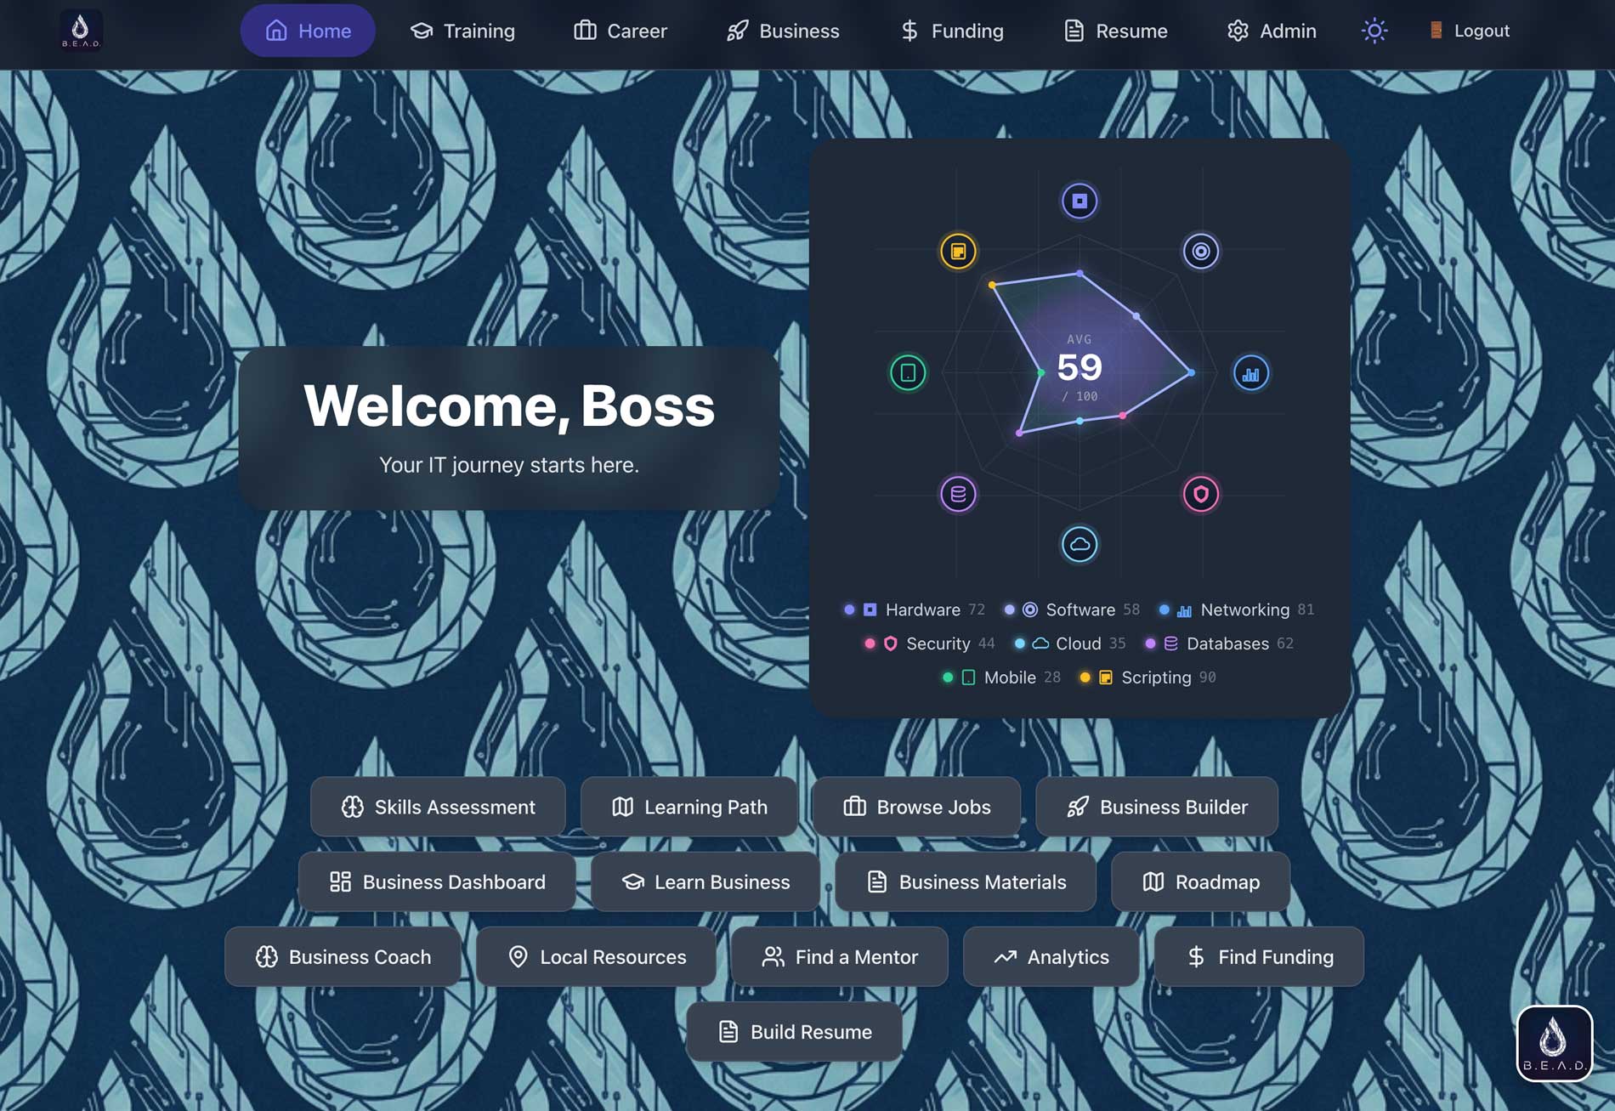
Task: Toggle the light/dark theme sun icon
Action: [x=1374, y=31]
